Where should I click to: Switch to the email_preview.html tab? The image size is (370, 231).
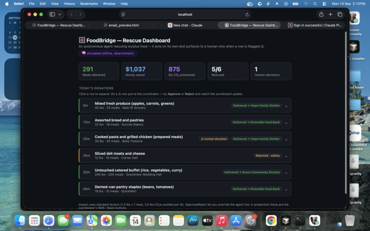[x=121, y=25]
